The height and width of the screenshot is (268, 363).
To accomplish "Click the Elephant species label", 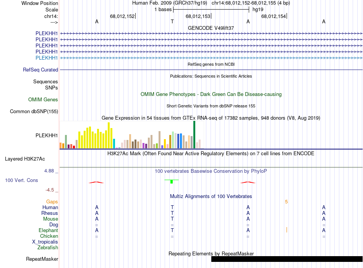I will (48, 230).
